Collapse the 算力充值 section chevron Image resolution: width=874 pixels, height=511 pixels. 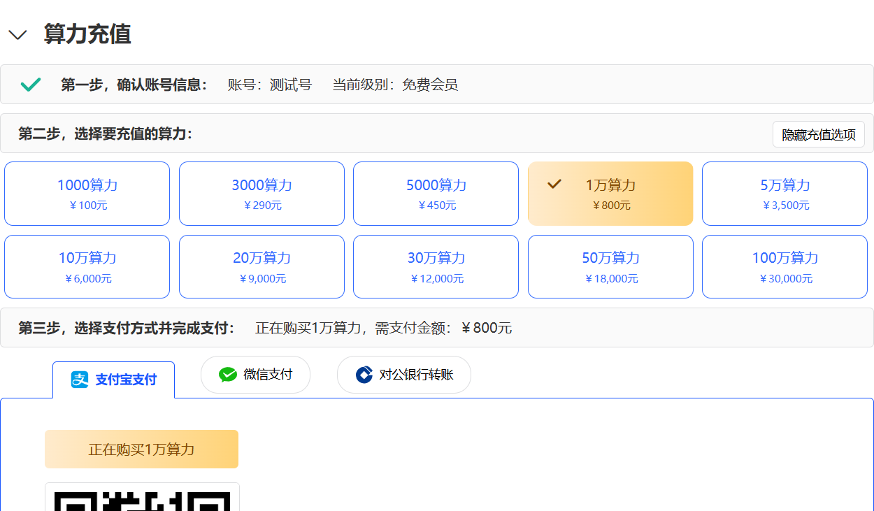click(17, 35)
